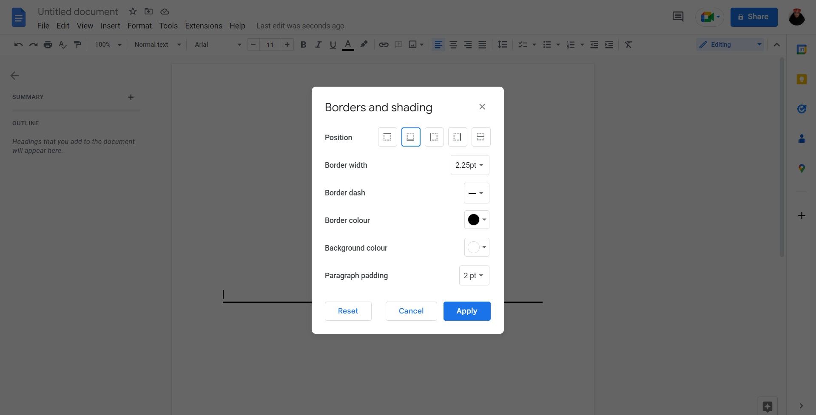Click the centre align icon
This screenshot has height=415, width=816.
(x=453, y=44)
